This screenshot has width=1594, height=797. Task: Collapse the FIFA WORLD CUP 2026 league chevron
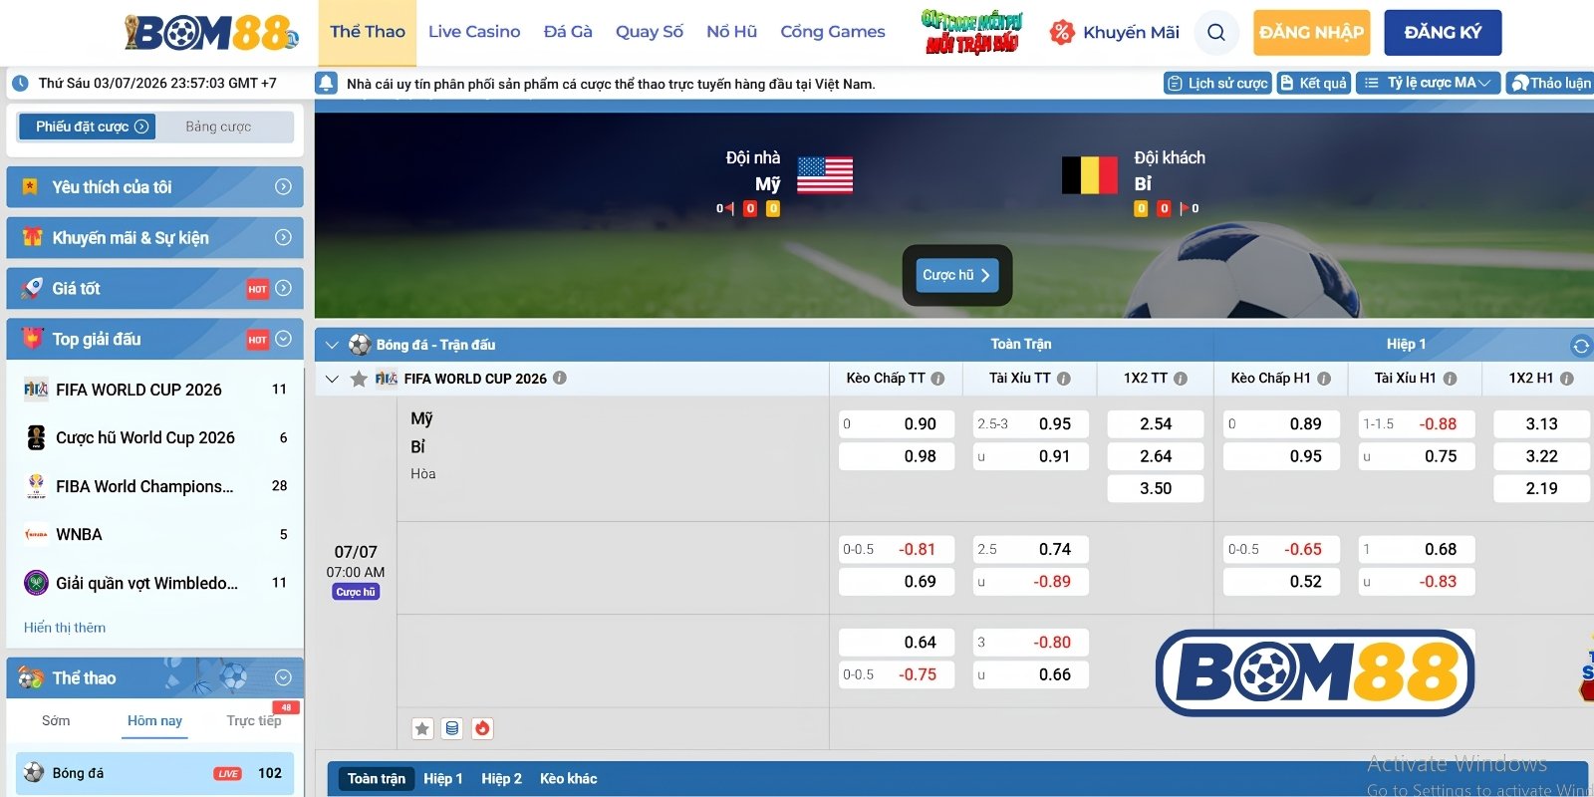coord(332,379)
